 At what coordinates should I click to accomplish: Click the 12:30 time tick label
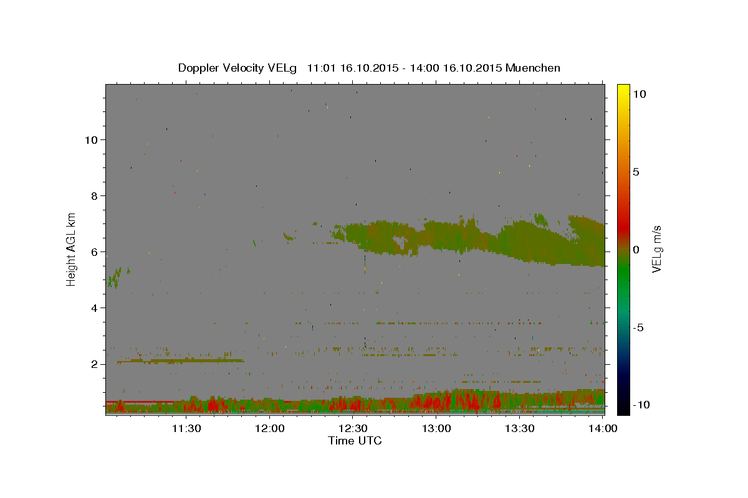[x=353, y=428]
